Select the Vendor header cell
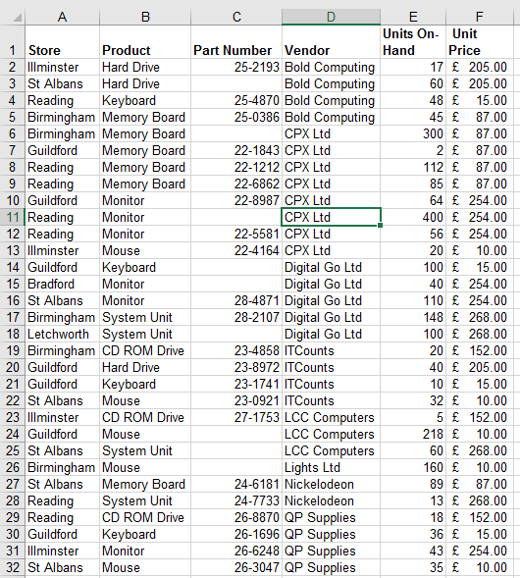 tap(331, 41)
